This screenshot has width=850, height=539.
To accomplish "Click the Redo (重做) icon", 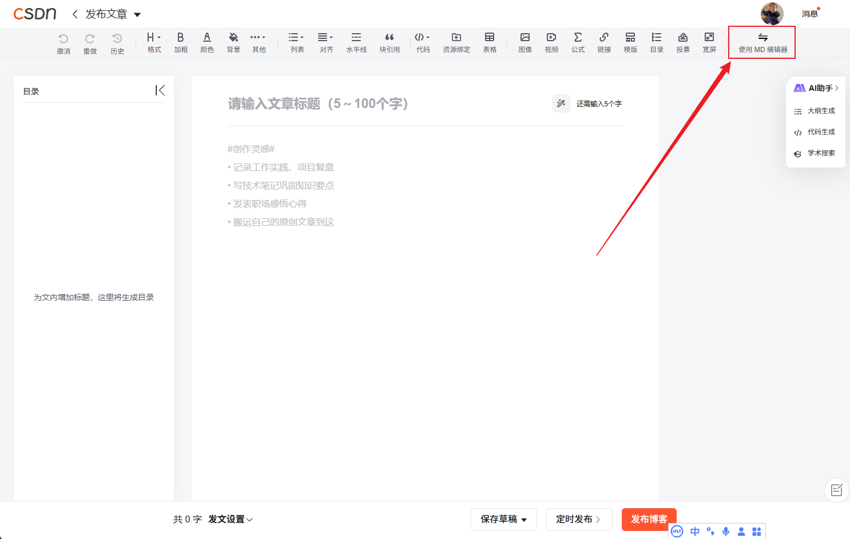I will 90,43.
